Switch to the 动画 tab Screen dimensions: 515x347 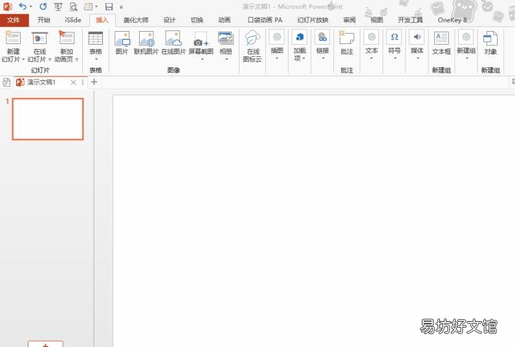[225, 20]
